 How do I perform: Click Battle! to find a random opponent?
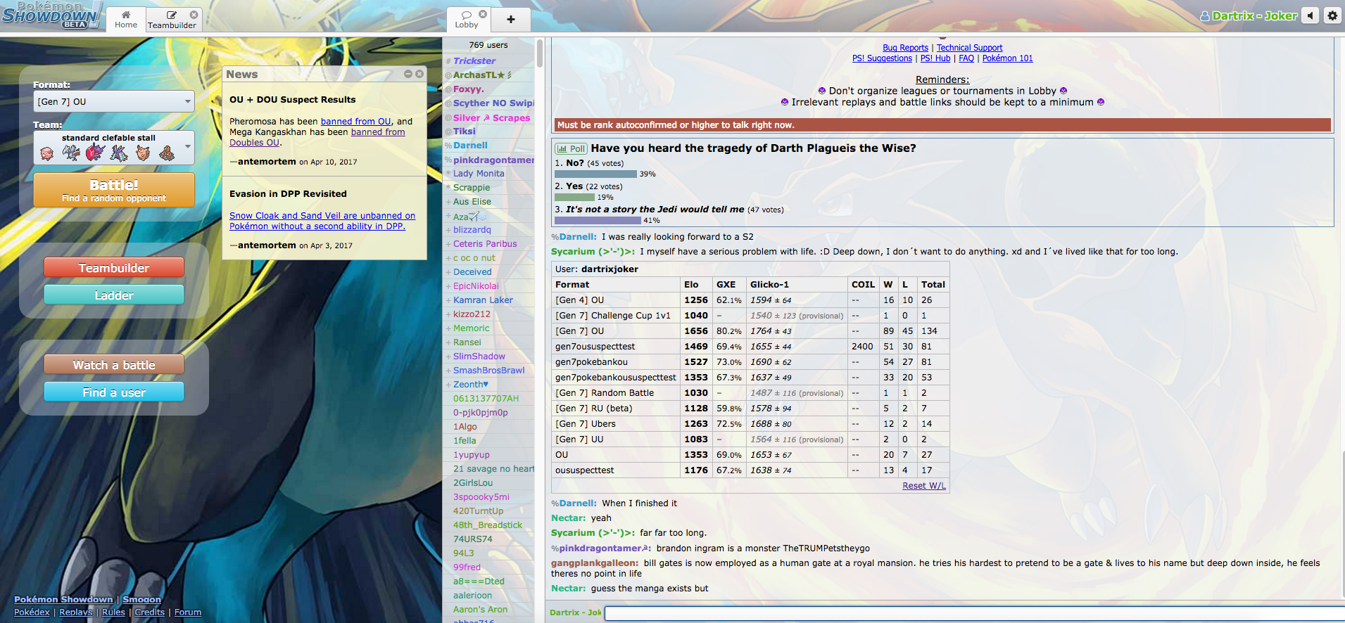(x=114, y=190)
